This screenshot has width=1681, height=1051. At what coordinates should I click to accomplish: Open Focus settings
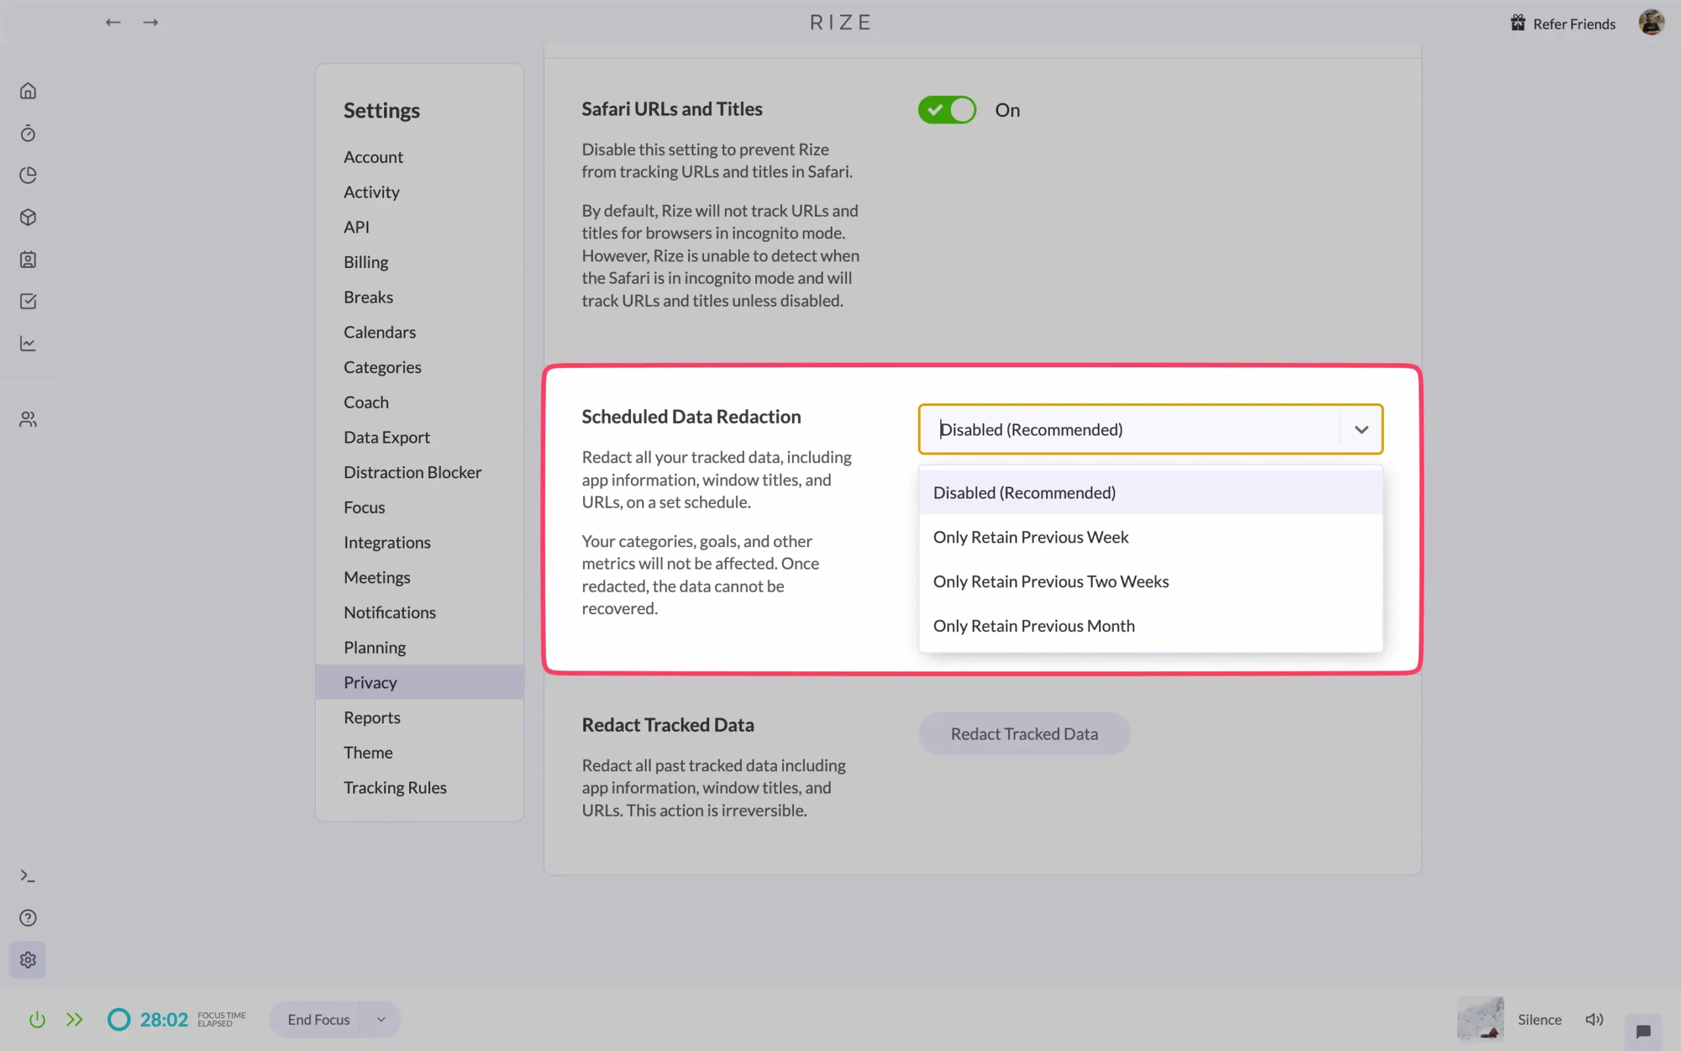[420, 507]
